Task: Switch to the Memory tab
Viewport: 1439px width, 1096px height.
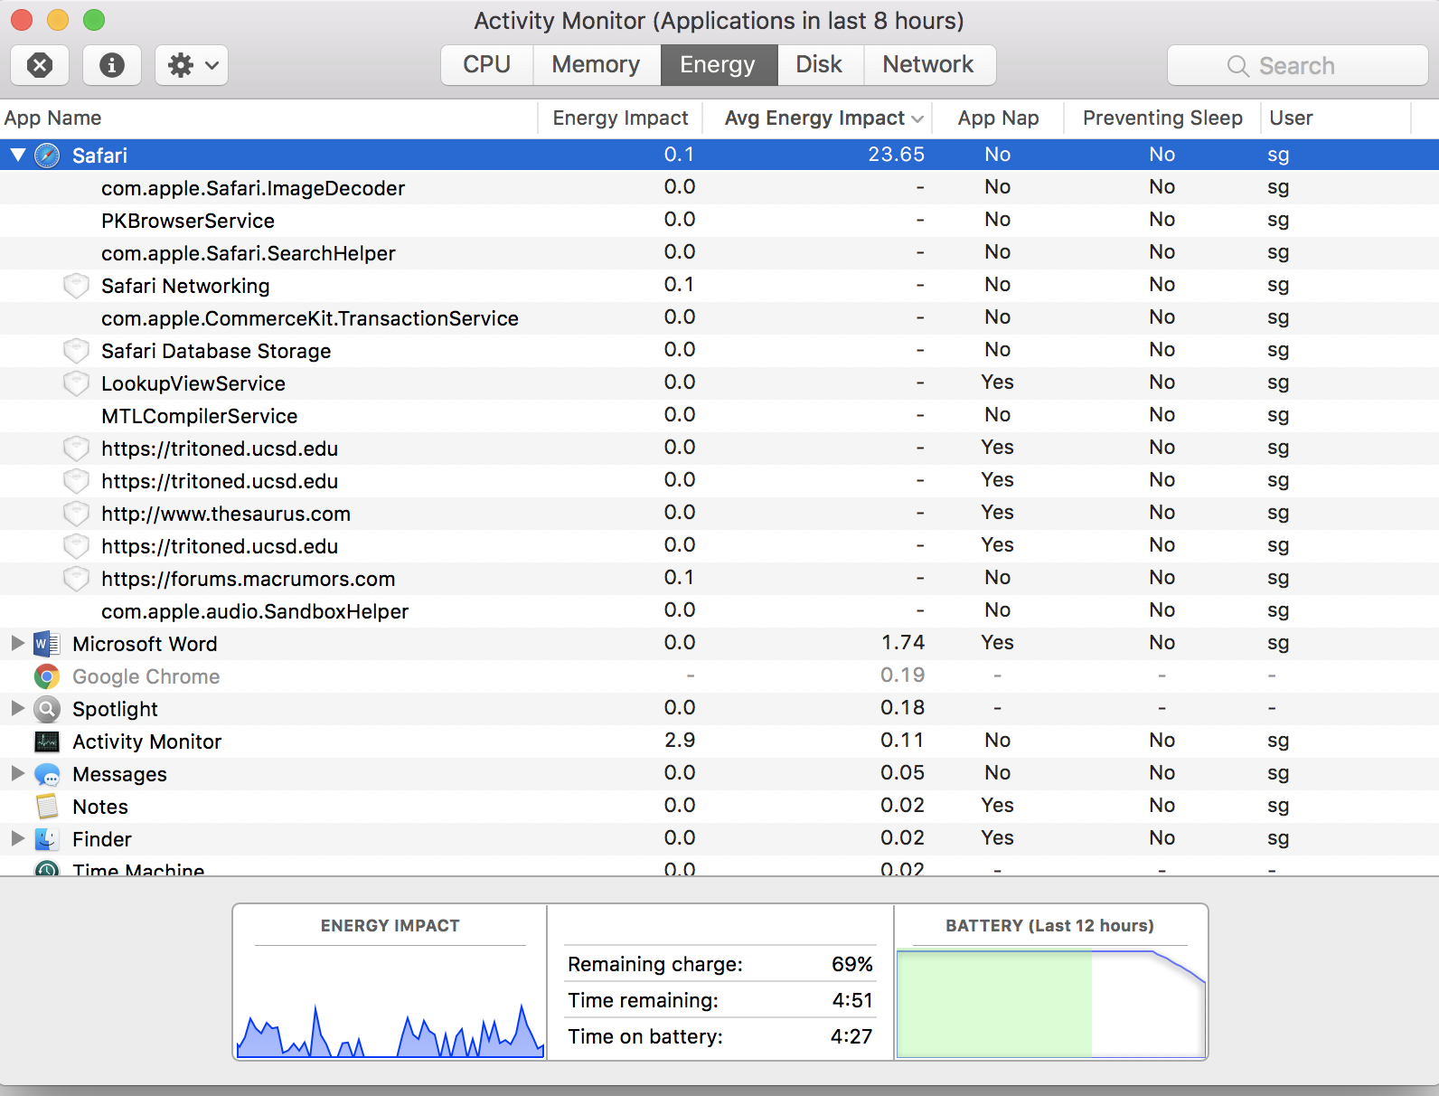Action: point(597,65)
